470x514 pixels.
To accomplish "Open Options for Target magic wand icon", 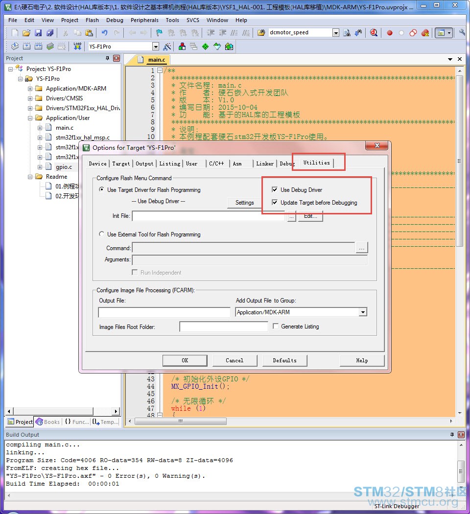I will coord(167,47).
